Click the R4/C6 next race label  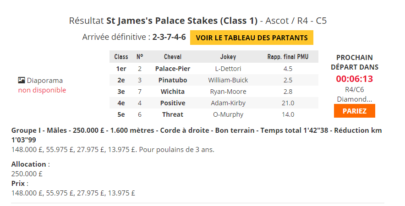[x=355, y=90]
